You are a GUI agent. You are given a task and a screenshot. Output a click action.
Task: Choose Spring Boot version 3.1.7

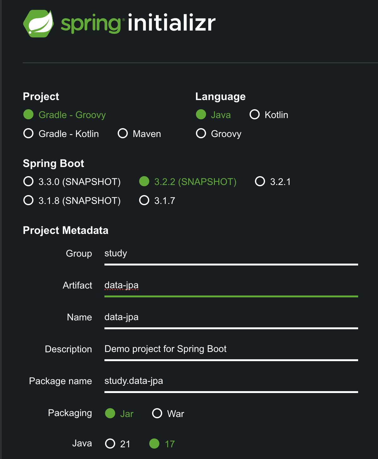click(144, 200)
